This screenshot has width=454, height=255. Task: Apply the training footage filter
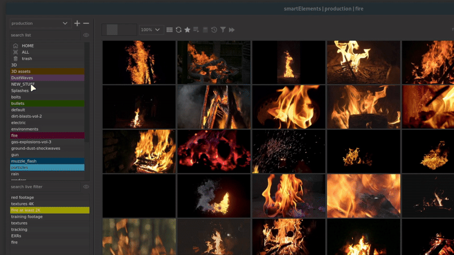tap(50, 216)
